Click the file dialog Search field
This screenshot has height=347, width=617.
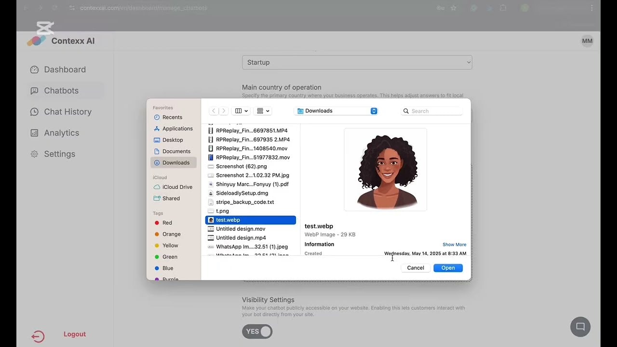432,111
